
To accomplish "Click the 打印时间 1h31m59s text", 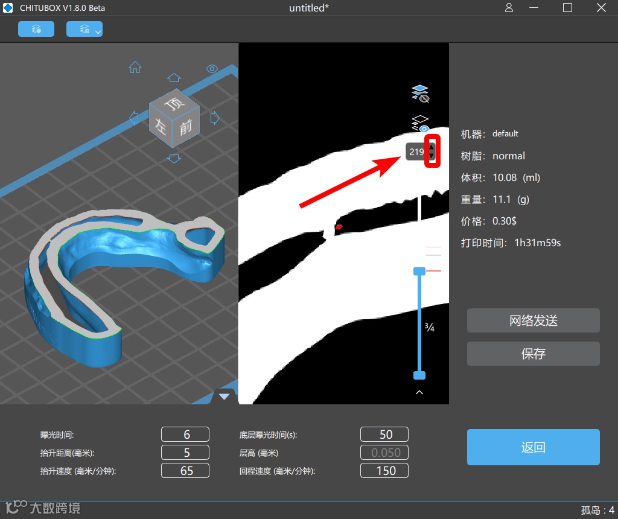I will point(511,243).
